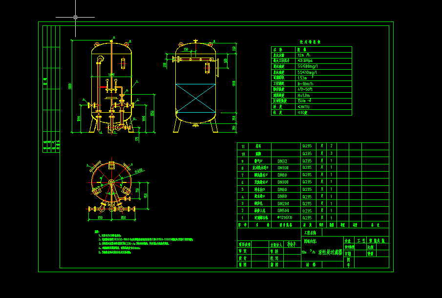Click the '12m³/h' flow value in the parameter table
This screenshot has height=298, width=442.
[x=304, y=56]
